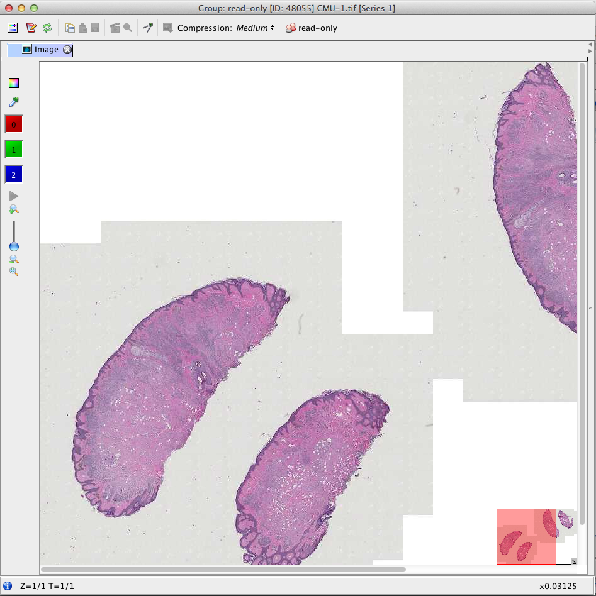This screenshot has width=596, height=596.
Task: Click the color model rainbow square icon
Action: point(14,83)
